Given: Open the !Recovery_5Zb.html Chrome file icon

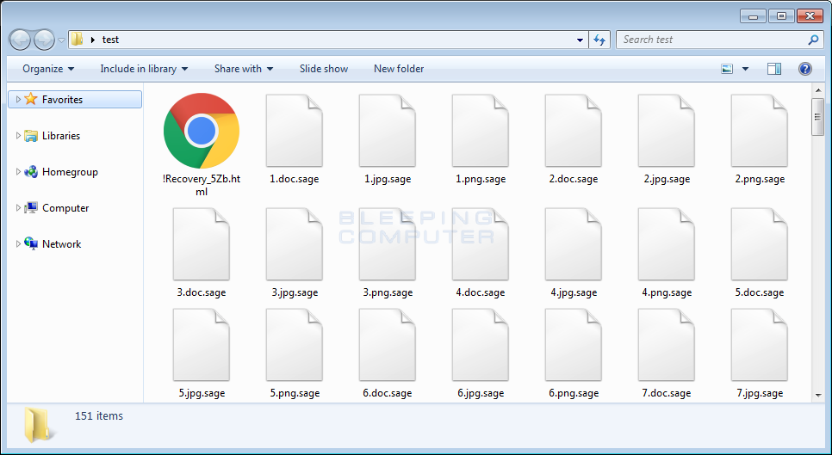Looking at the screenshot, I should pyautogui.click(x=201, y=130).
